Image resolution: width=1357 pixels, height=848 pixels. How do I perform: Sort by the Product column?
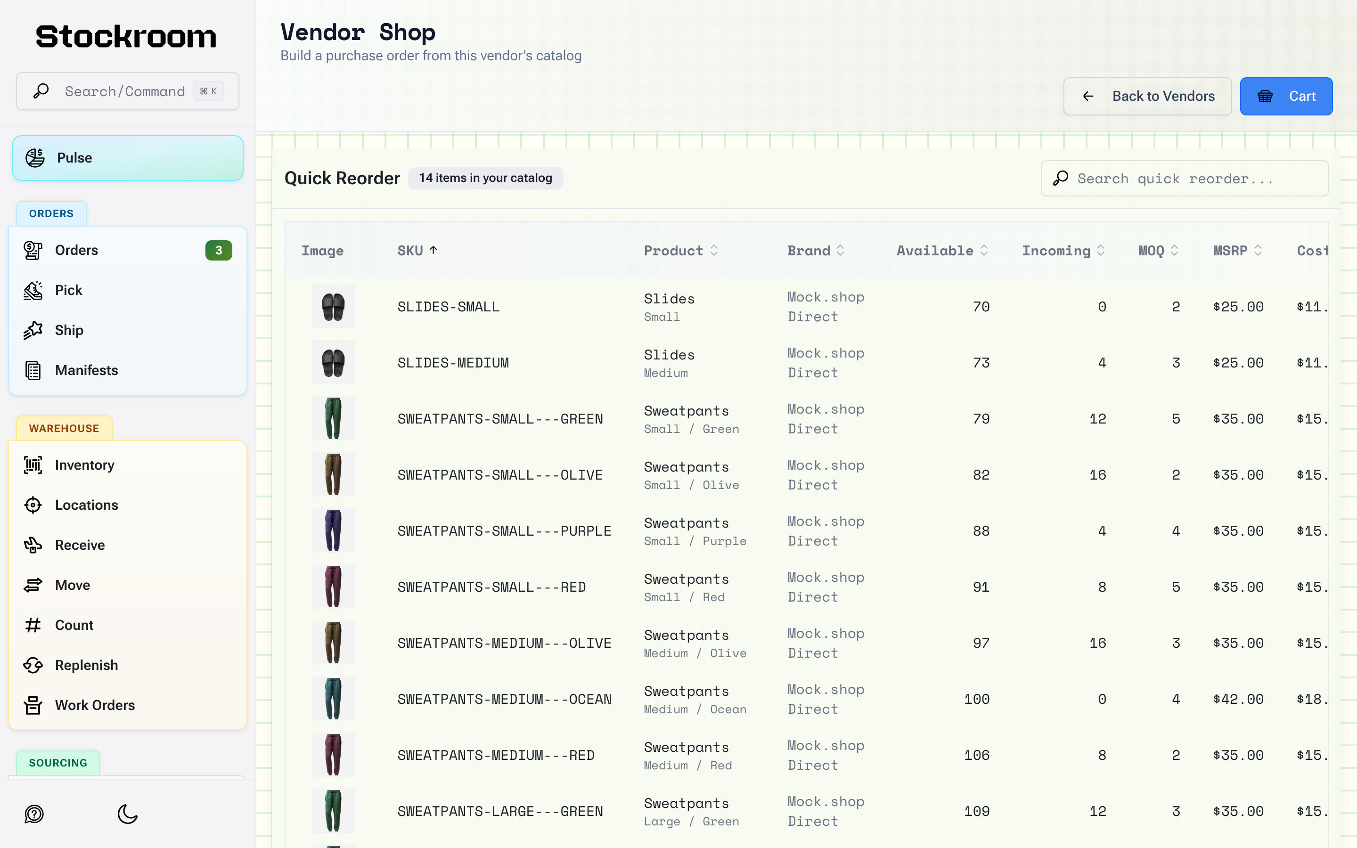point(681,250)
